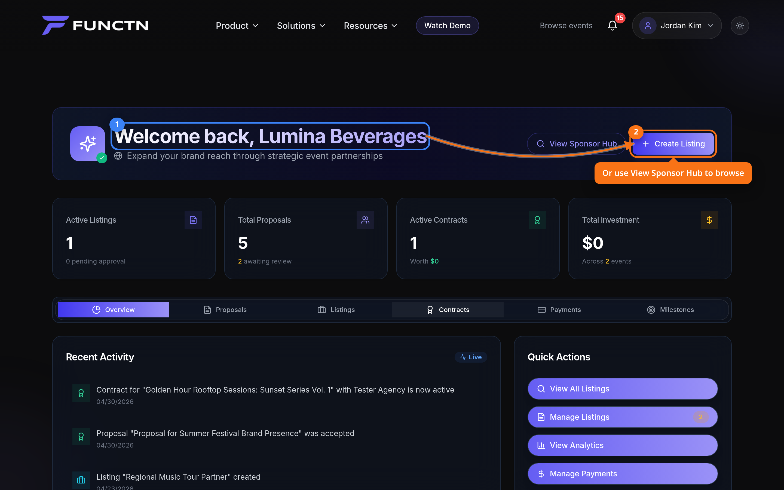Click View All Listings quick action
This screenshot has height=490, width=784.
[x=623, y=388]
